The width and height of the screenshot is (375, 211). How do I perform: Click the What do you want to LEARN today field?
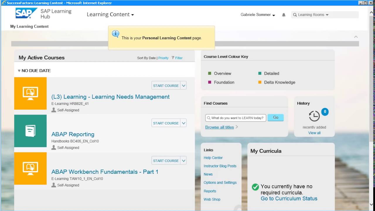tap(236, 118)
